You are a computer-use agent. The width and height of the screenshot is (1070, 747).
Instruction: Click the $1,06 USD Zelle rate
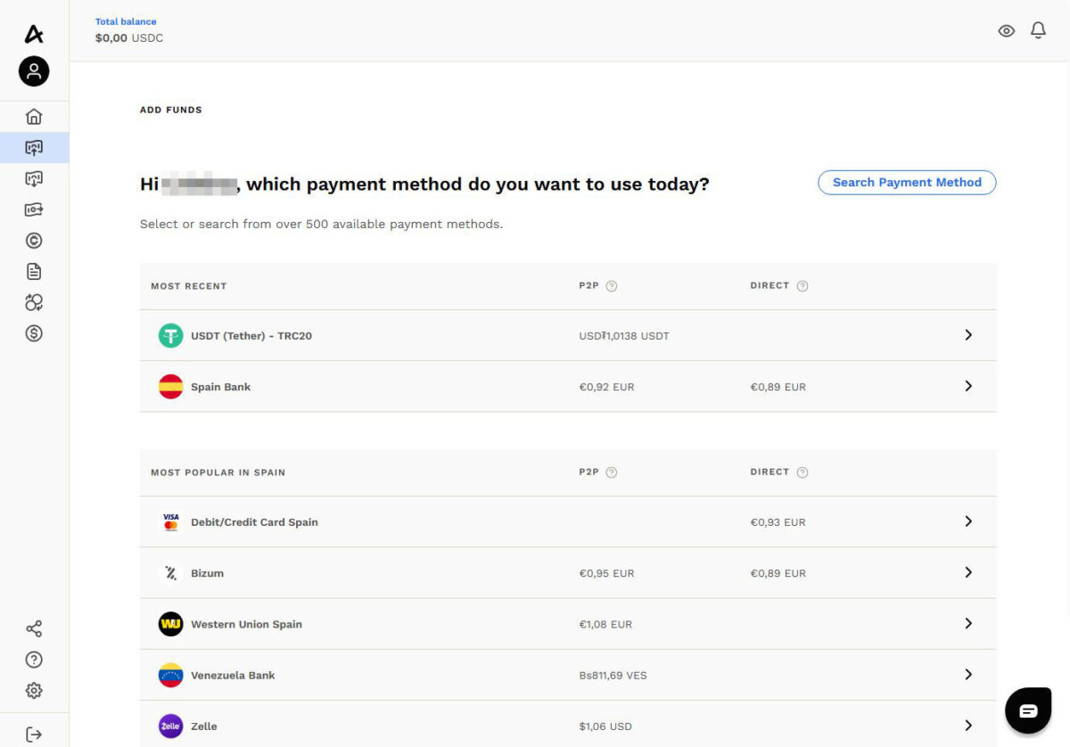[605, 726]
